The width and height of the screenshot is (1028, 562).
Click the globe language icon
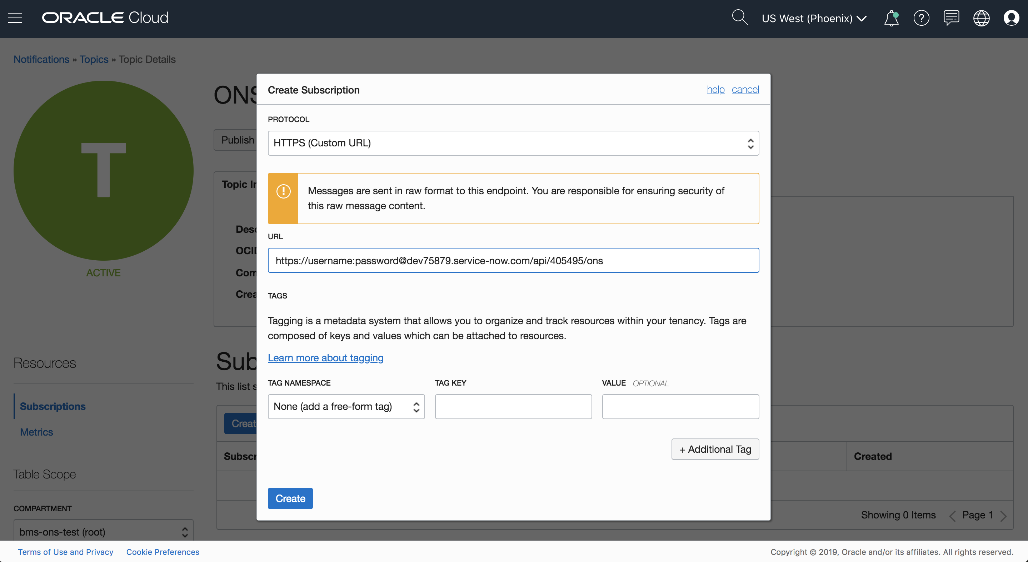pos(981,18)
